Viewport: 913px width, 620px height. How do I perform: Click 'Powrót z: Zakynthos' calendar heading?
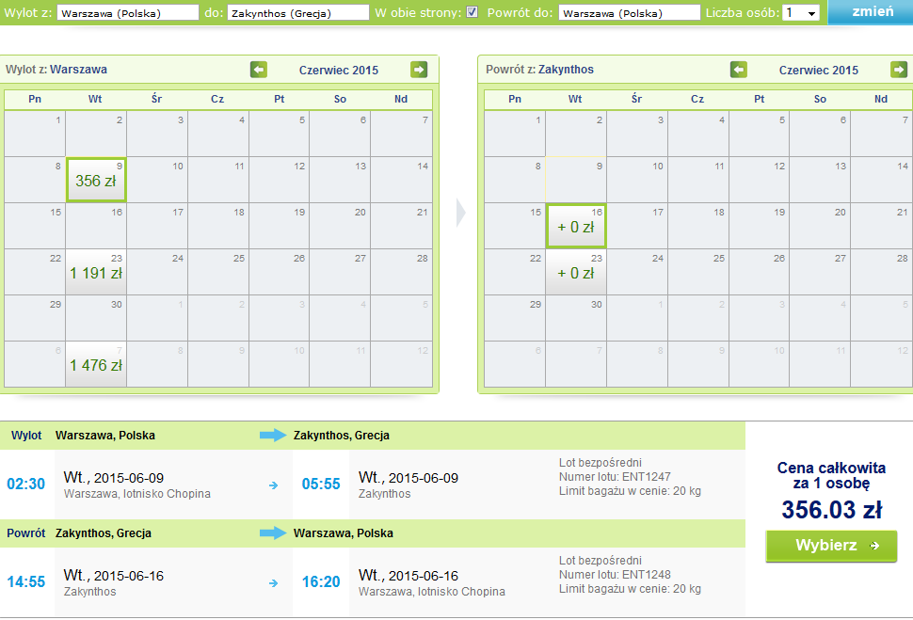pos(539,70)
